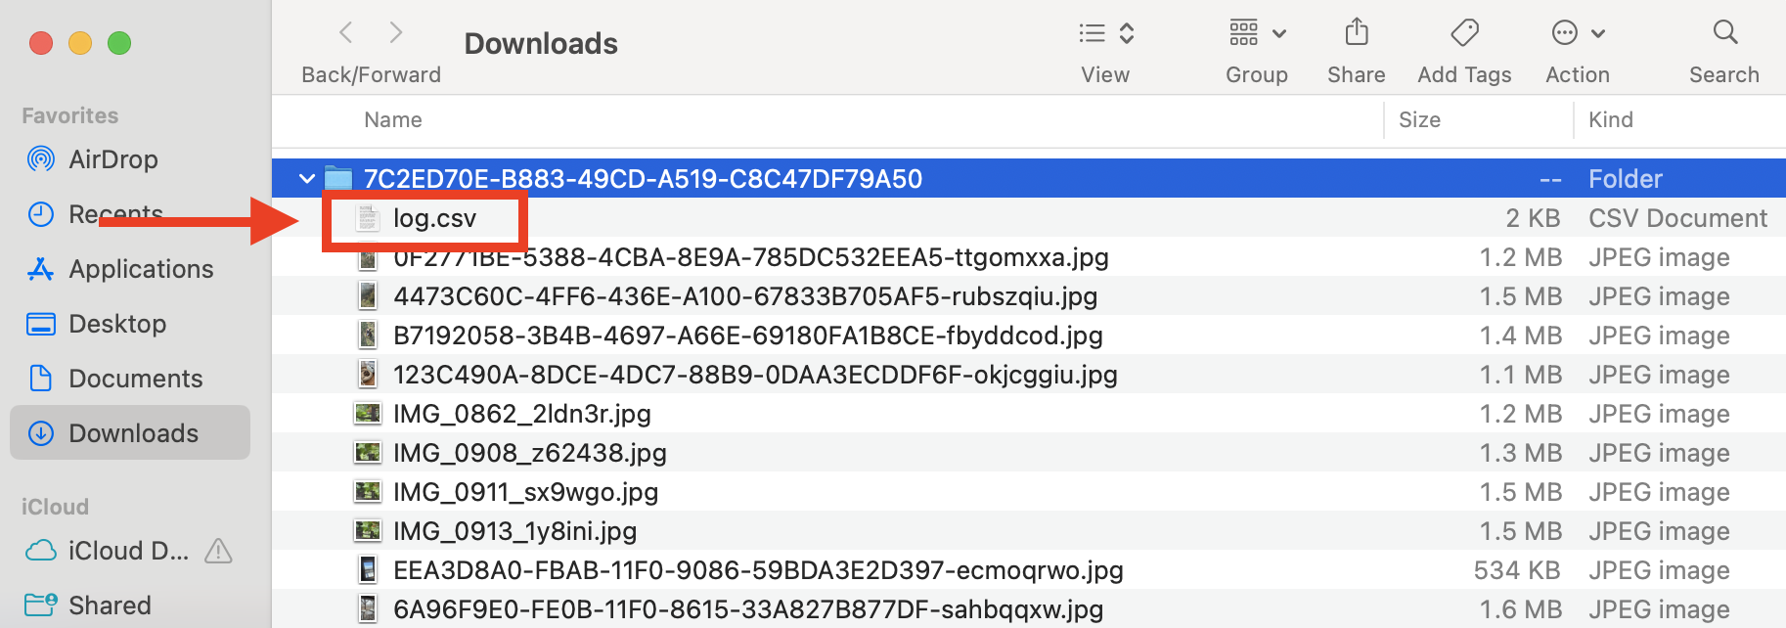The image size is (1786, 628).
Task: Select the Downloads sidebar item
Action: (x=133, y=432)
